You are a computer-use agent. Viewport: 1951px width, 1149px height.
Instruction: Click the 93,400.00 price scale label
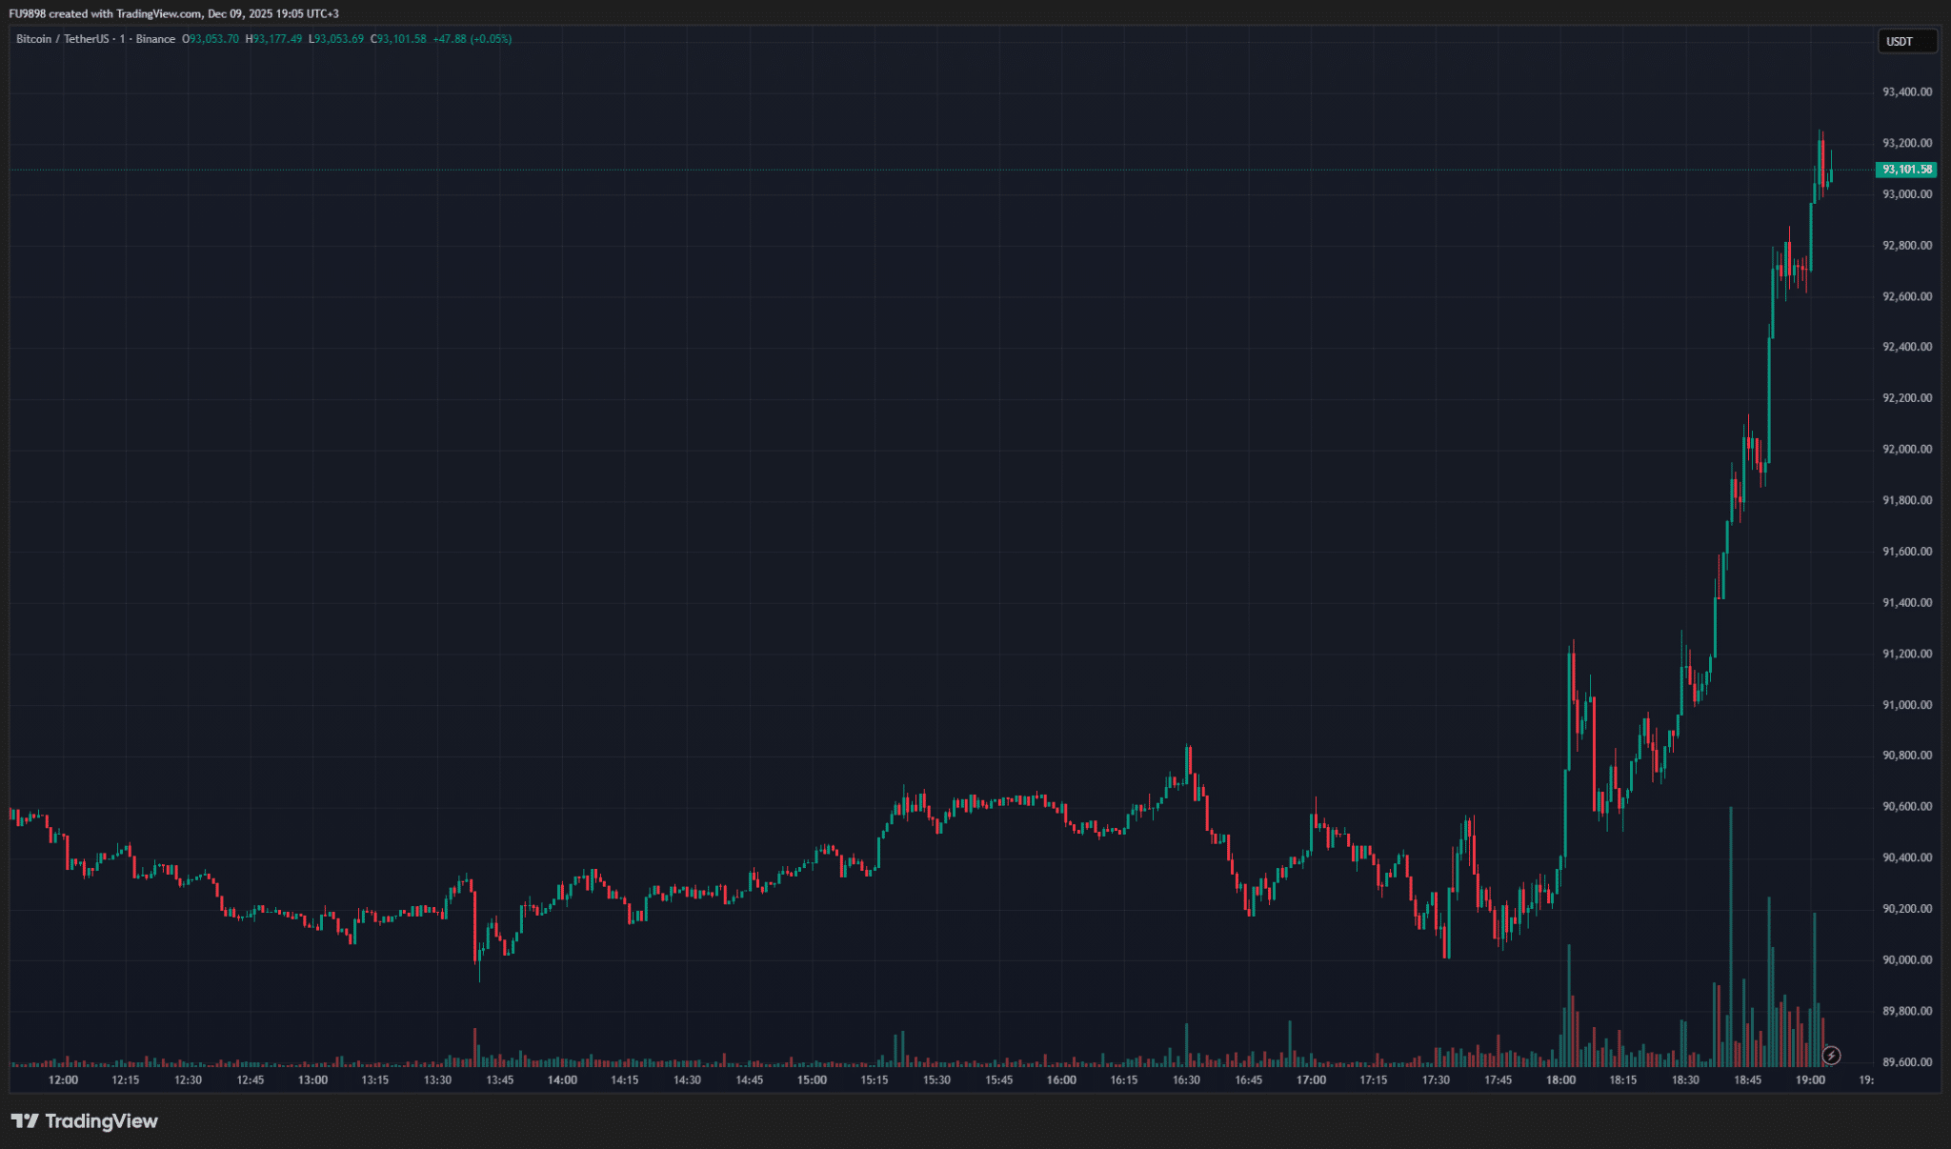(1907, 92)
